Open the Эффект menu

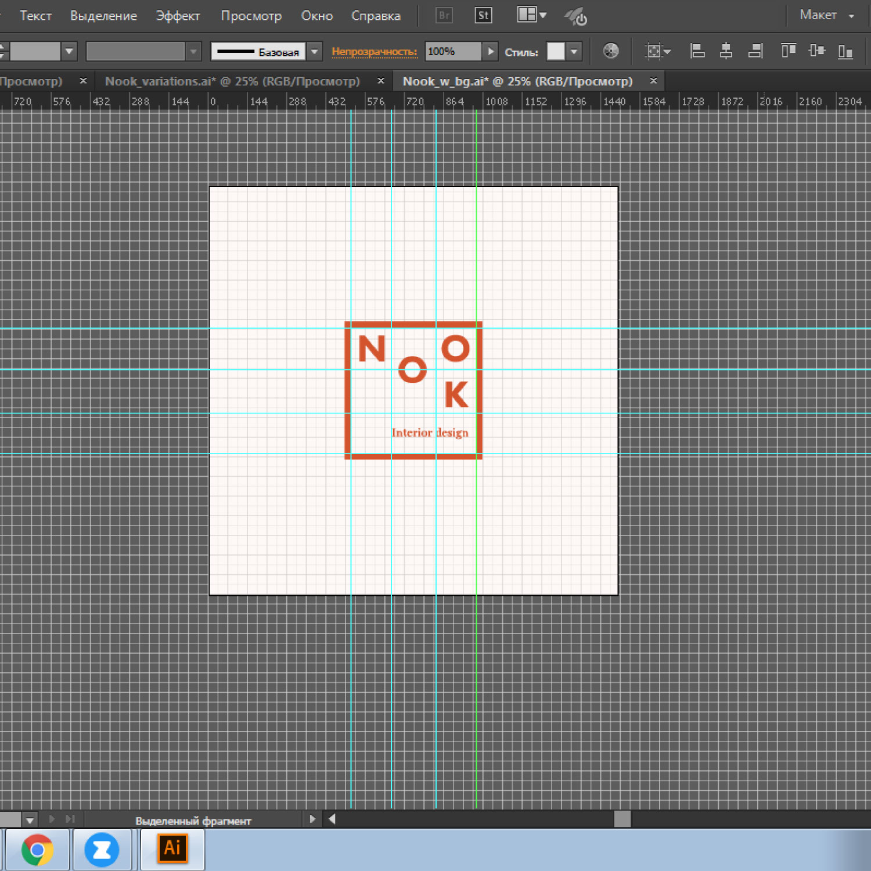(178, 16)
